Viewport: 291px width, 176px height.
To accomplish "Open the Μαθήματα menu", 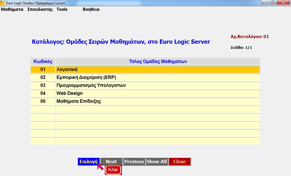I will pyautogui.click(x=12, y=9).
